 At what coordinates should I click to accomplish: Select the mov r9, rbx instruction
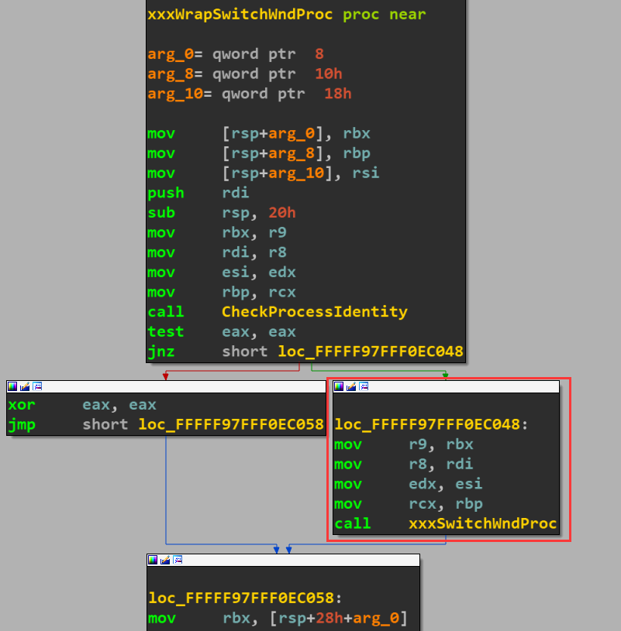pyautogui.click(x=404, y=444)
